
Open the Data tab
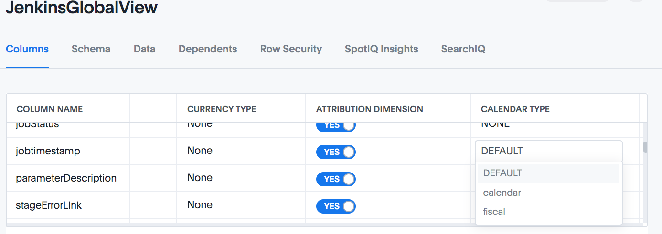click(x=144, y=49)
